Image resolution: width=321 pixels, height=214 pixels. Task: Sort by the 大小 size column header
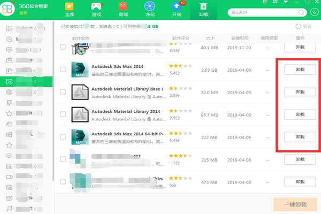[210, 38]
